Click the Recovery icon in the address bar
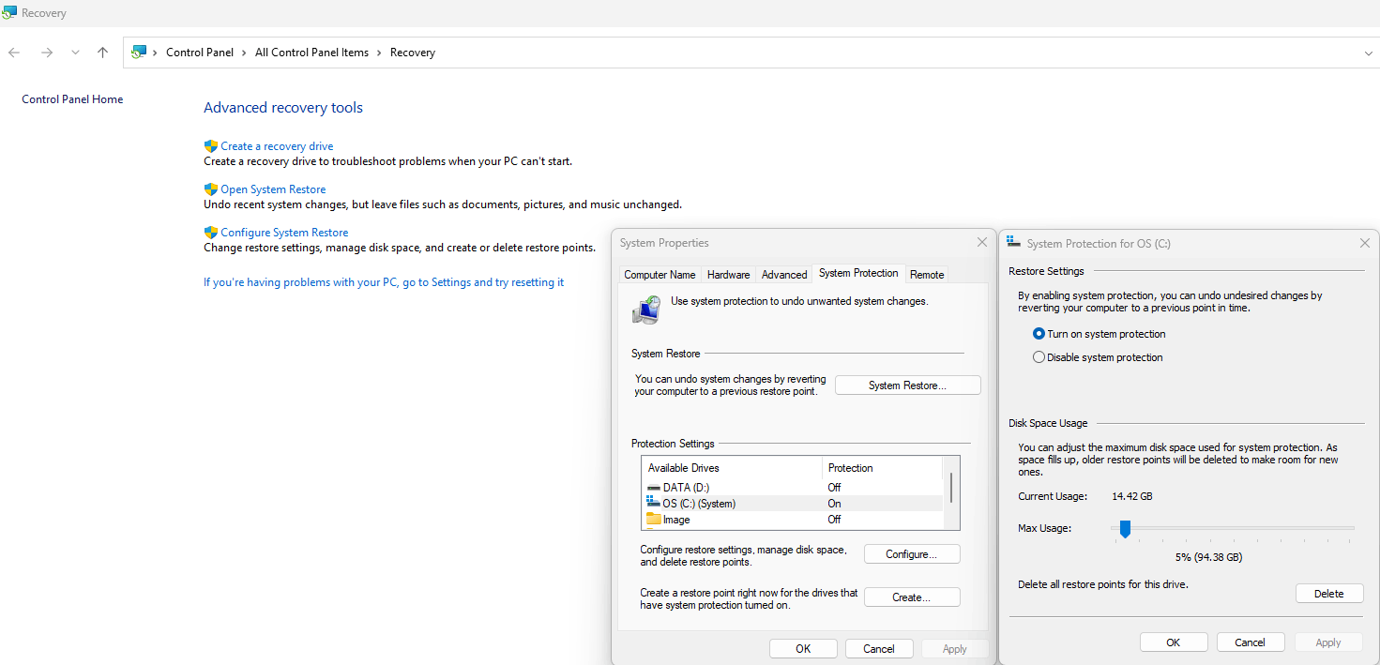 (x=139, y=52)
